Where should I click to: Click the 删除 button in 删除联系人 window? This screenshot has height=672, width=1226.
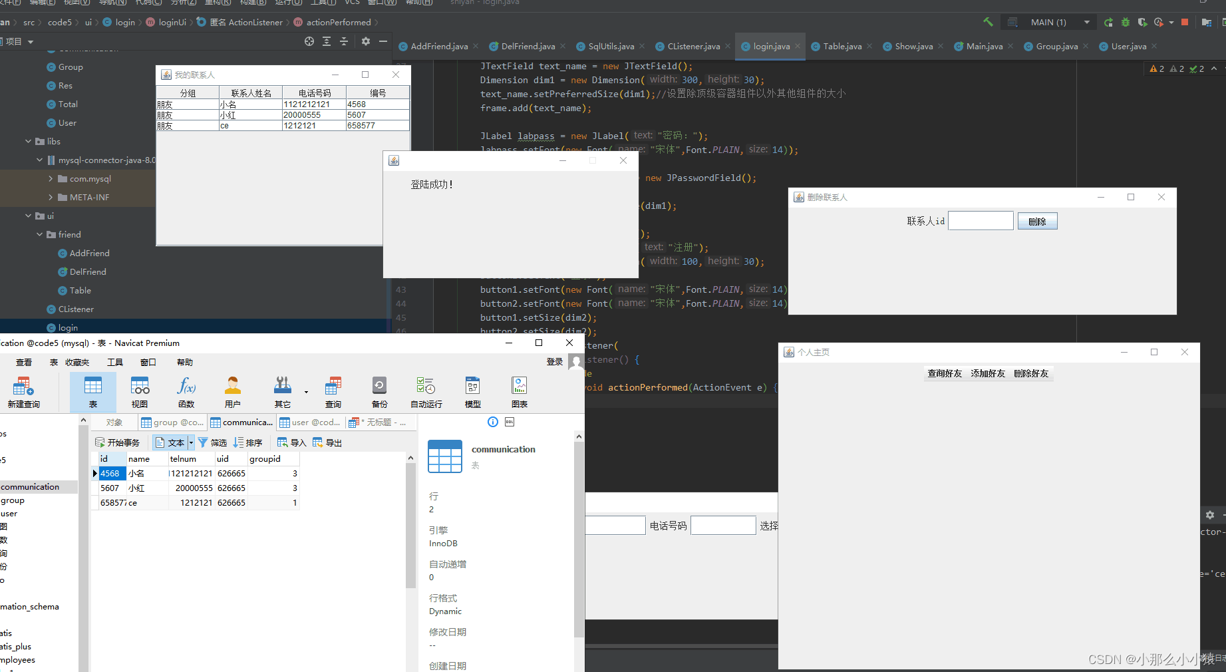coord(1037,222)
